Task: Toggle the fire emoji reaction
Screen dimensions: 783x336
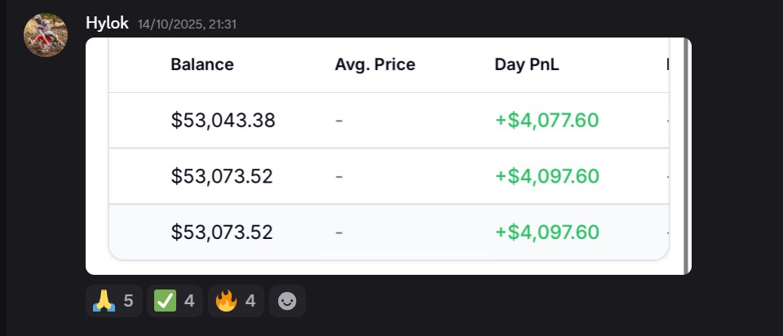Action: click(x=236, y=301)
